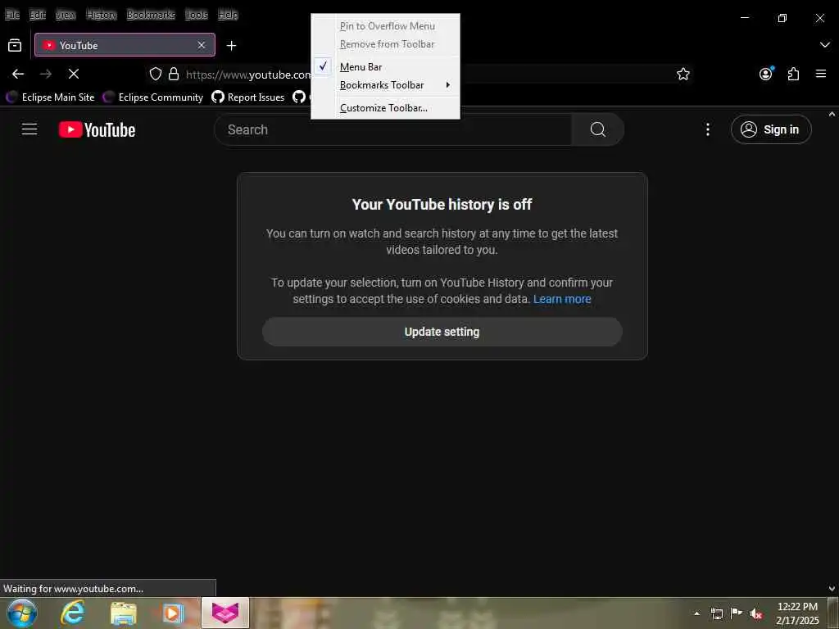Open Eclipse Community bookmark
Viewport: 839px width, 629px height.
tap(153, 97)
